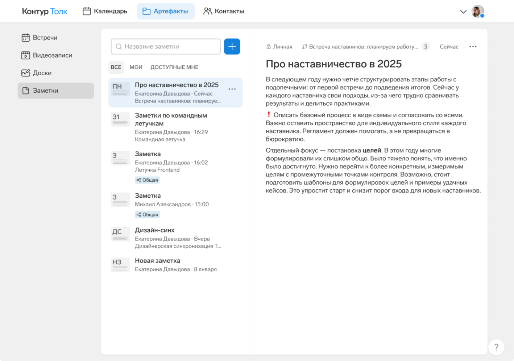Go to Видеозаписи in the sidebar

coord(55,55)
